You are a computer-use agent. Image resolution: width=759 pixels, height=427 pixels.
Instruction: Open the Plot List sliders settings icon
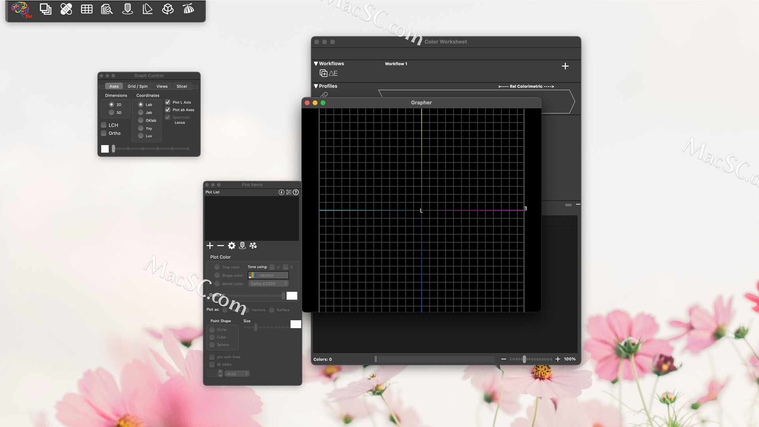(x=289, y=192)
